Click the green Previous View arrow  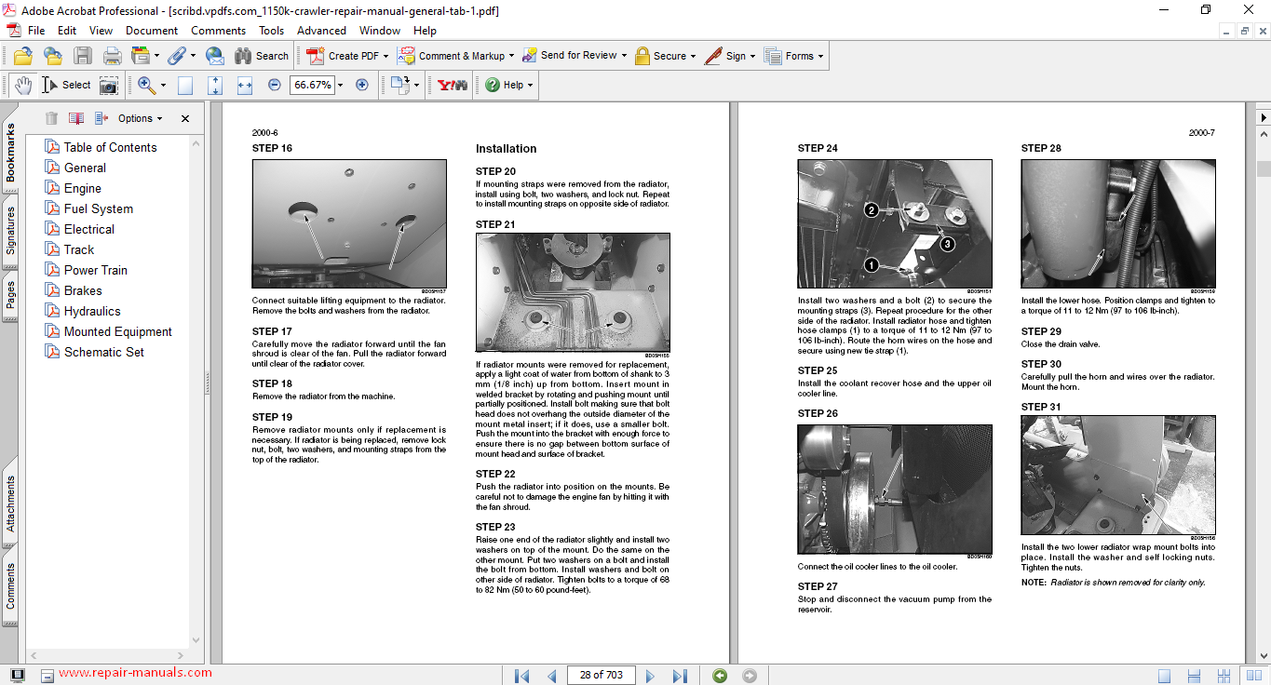[719, 676]
